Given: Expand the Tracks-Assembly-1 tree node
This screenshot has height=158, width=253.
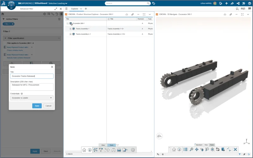Looking at the screenshot, I should (x=71, y=29).
